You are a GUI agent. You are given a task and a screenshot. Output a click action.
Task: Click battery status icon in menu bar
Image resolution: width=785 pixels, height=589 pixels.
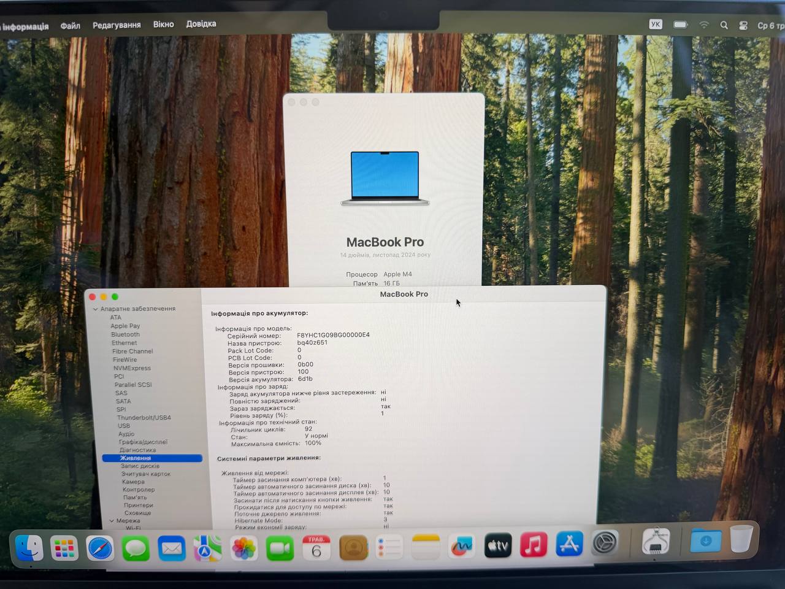(x=681, y=25)
